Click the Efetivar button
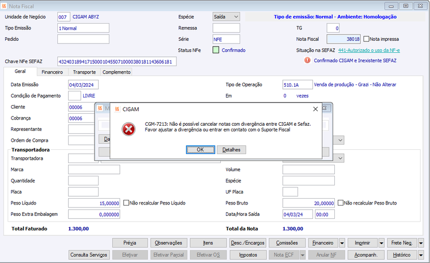The width and height of the screenshot is (430, 263). (x=130, y=255)
